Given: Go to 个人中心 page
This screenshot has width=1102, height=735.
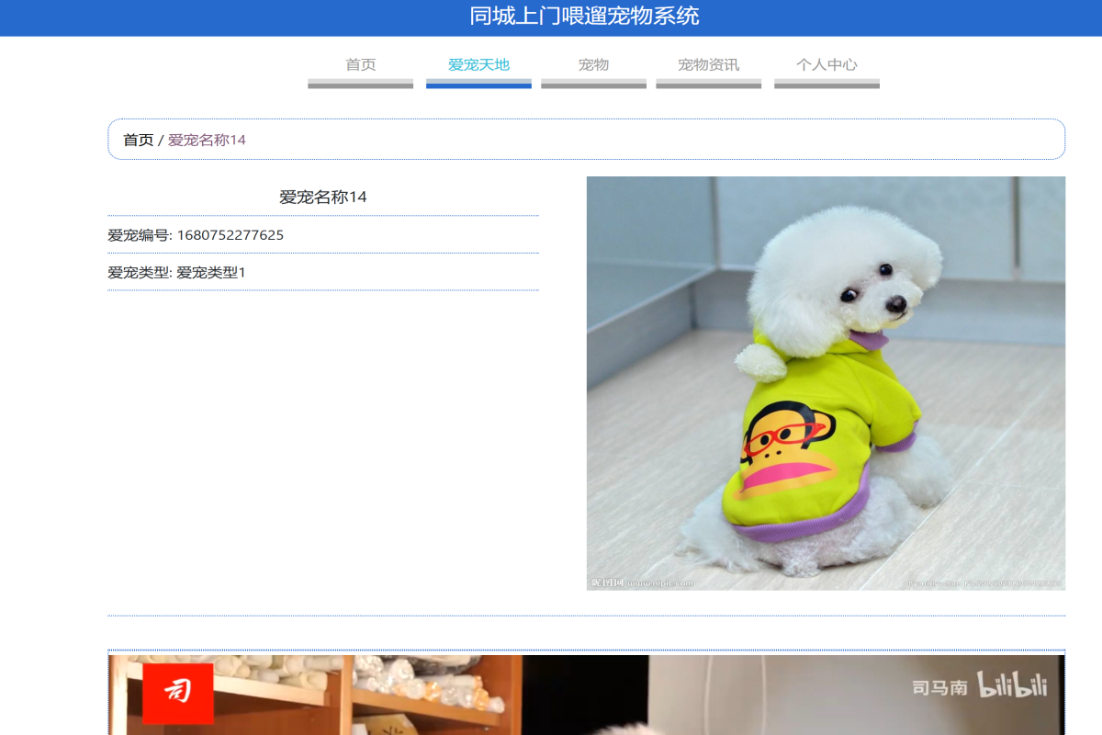Looking at the screenshot, I should click(826, 65).
